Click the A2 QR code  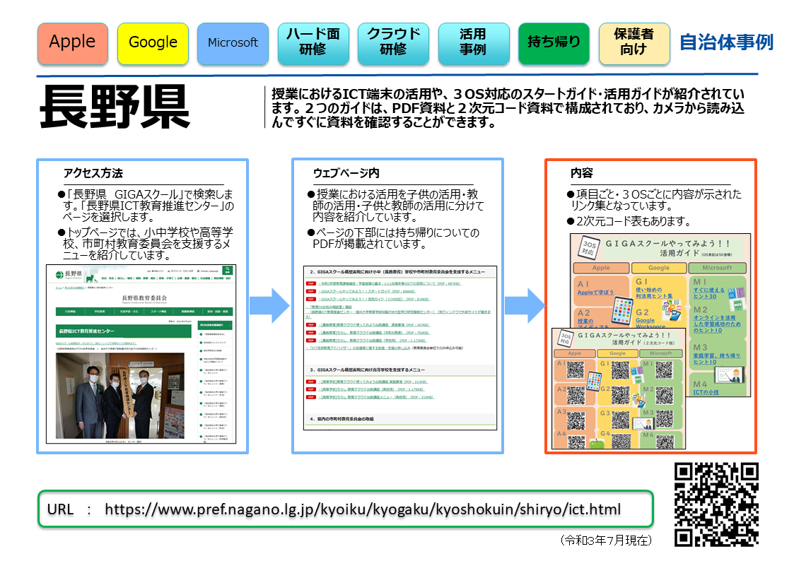point(576,395)
